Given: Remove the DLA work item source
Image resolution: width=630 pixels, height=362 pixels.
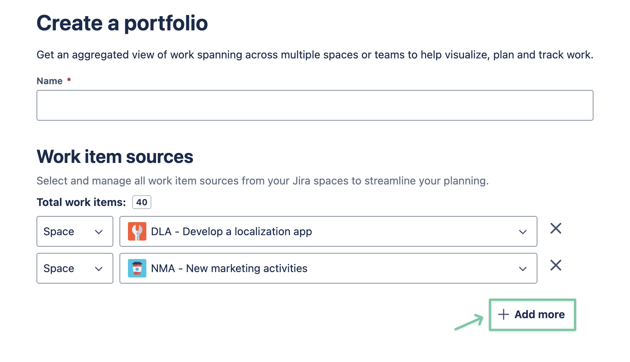Looking at the screenshot, I should (555, 229).
